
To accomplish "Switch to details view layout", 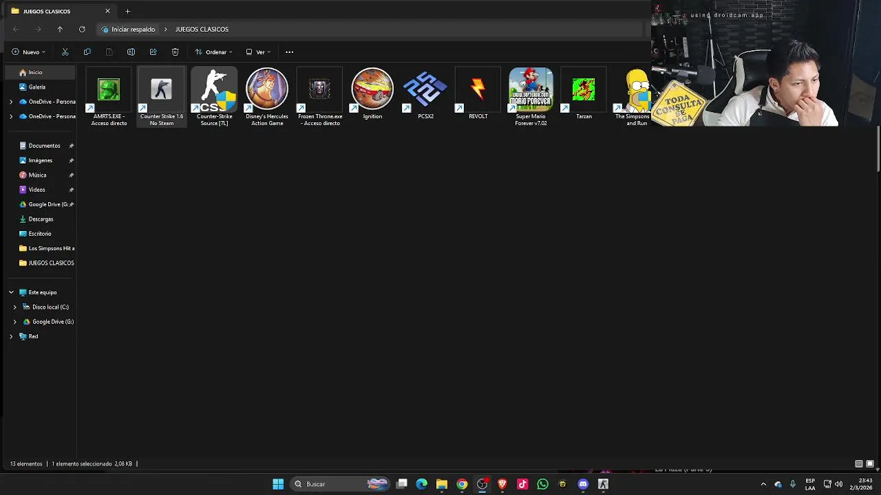I will [859, 464].
